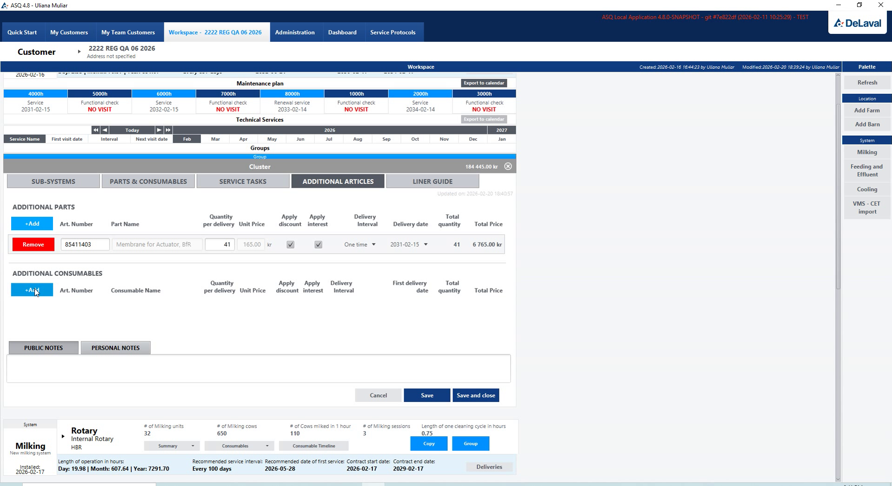892x486 pixels.
Task: Click Save and close button
Action: coord(476,395)
